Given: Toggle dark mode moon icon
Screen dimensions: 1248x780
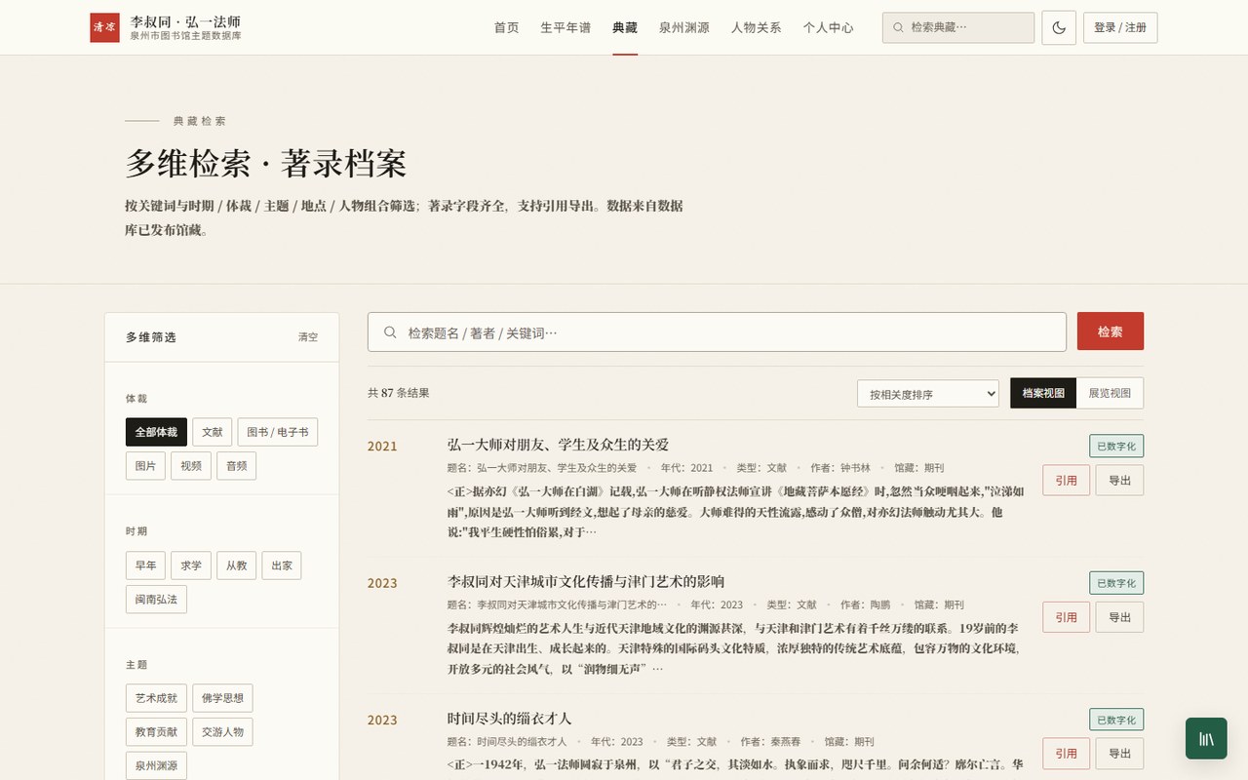Looking at the screenshot, I should pos(1059,27).
